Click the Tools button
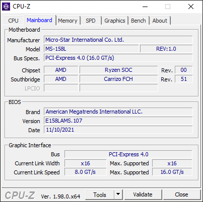 click(x=100, y=194)
